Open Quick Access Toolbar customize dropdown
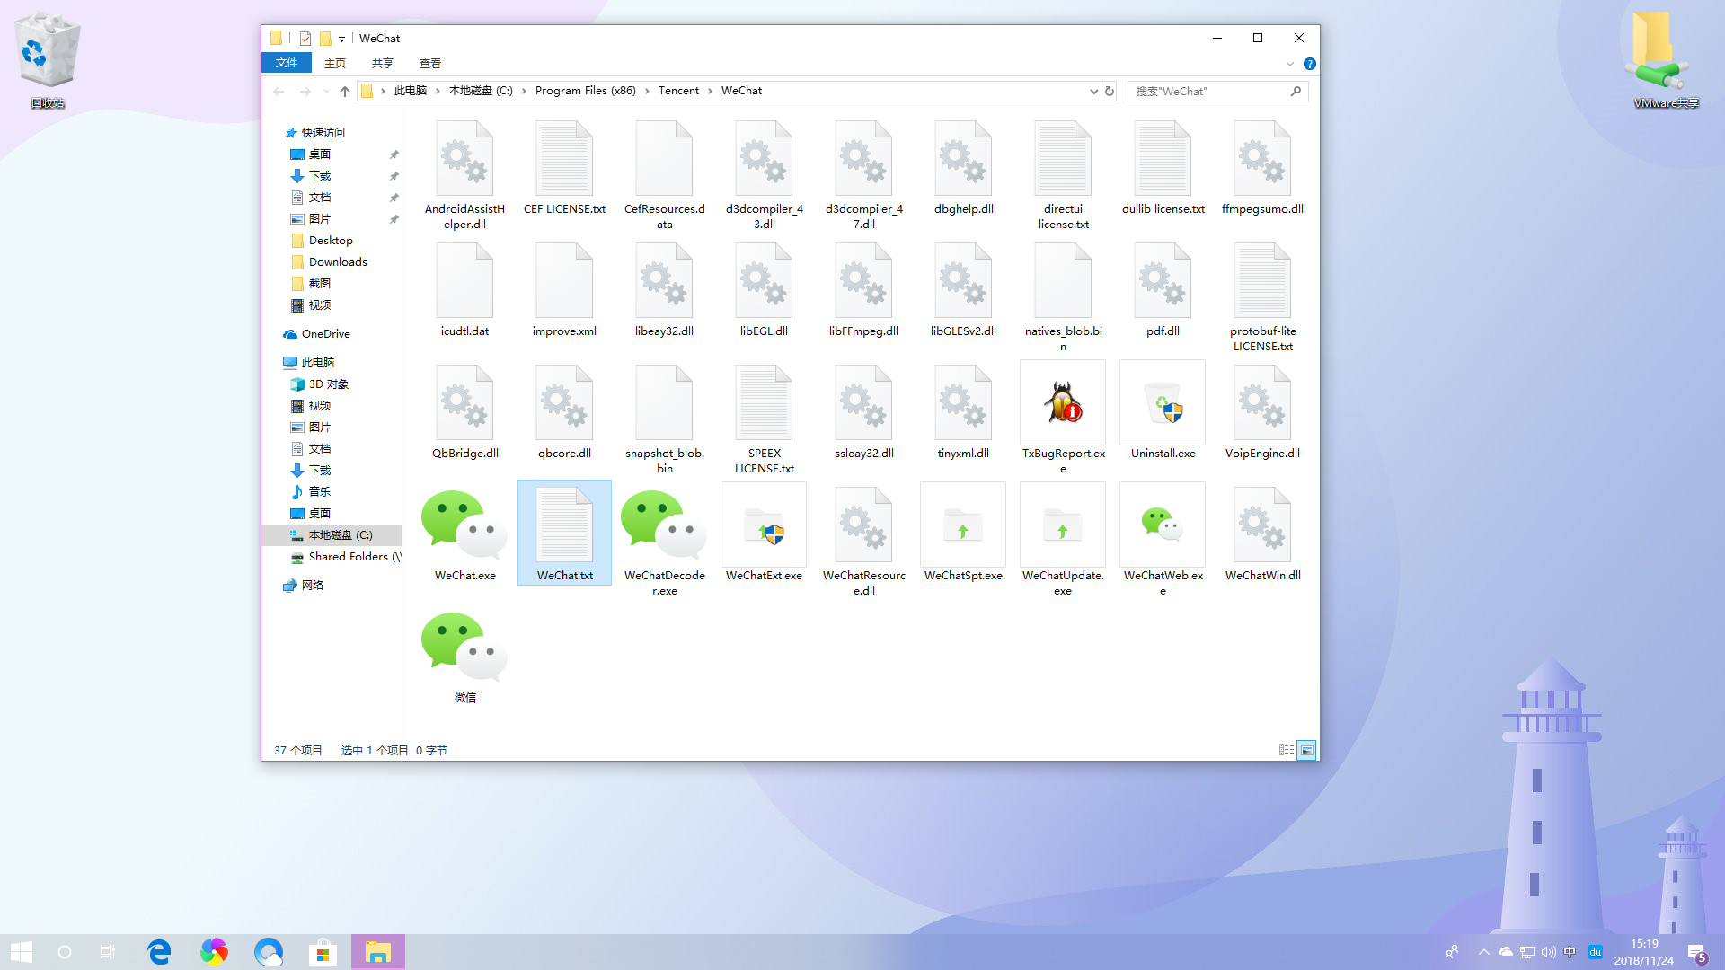Screen dimensions: 1725x970 click(341, 39)
